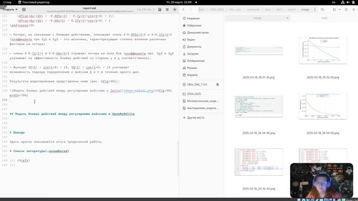The width and height of the screenshot is (358, 201).
Task: Open the clock and calendar in the top bar
Action: pos(179,2)
